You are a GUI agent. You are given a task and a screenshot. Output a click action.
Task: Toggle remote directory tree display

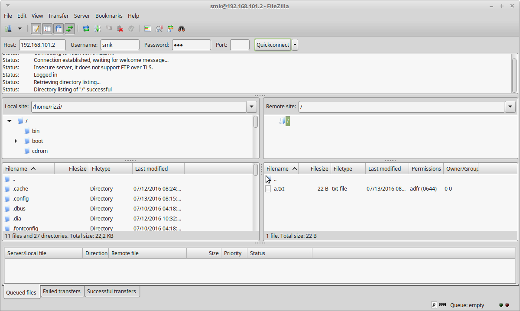[x=58, y=29]
